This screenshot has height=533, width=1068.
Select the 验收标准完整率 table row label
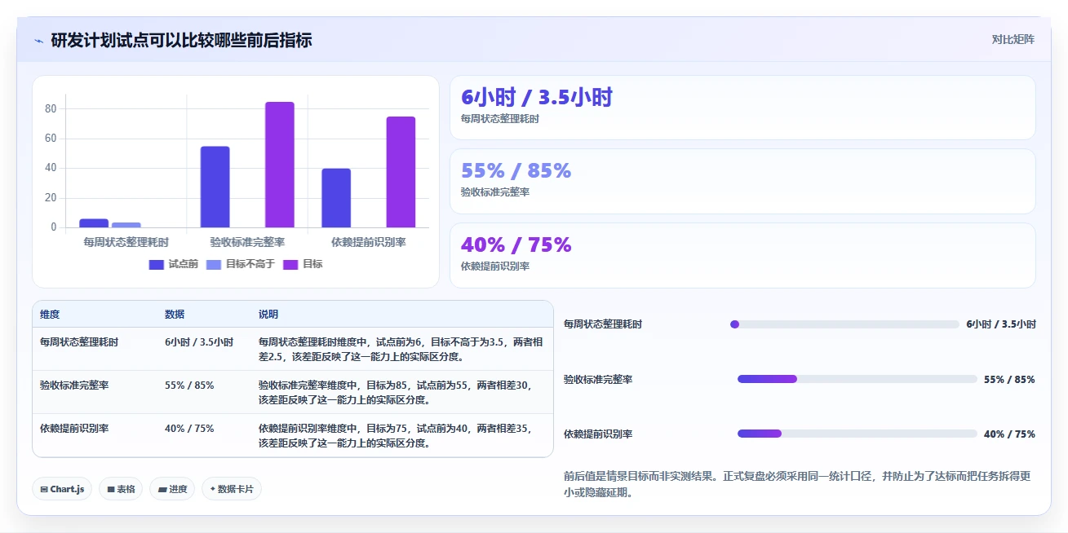(74, 385)
